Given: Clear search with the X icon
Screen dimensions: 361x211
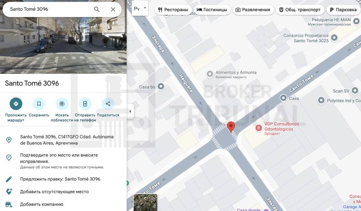Looking at the screenshot, I should point(113,9).
